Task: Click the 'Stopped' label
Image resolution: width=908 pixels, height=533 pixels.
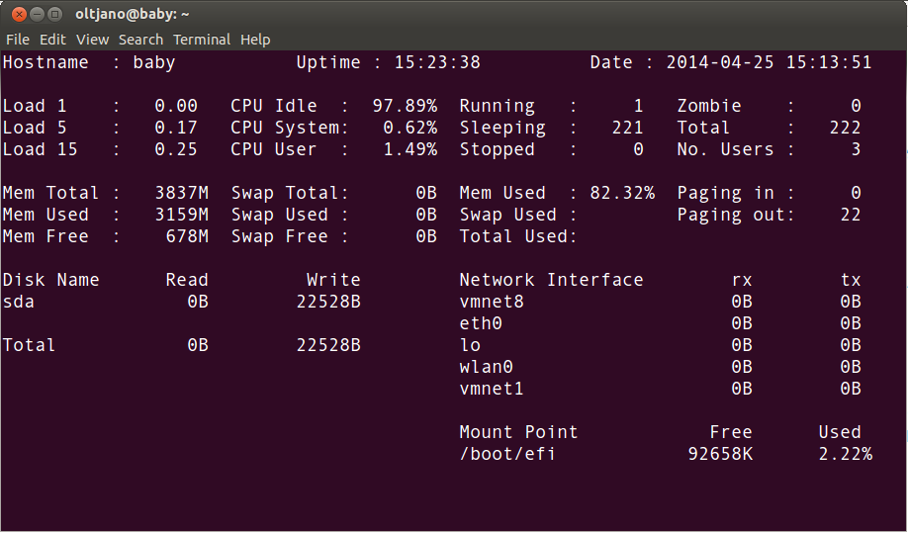Action: coord(497,150)
